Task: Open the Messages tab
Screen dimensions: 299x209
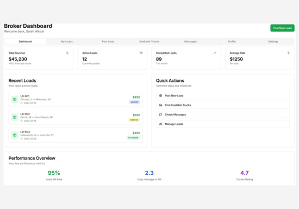Action: click(190, 41)
